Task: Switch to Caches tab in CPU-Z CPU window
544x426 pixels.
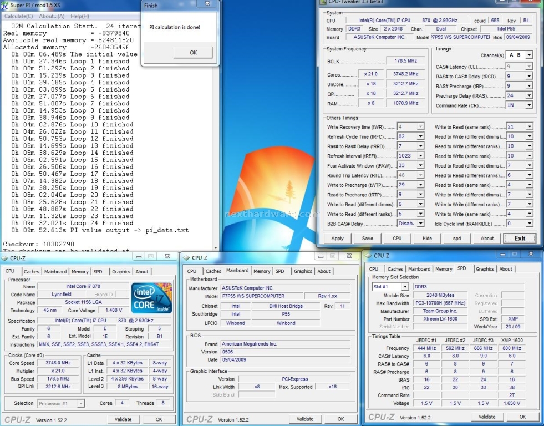Action: pos(32,272)
